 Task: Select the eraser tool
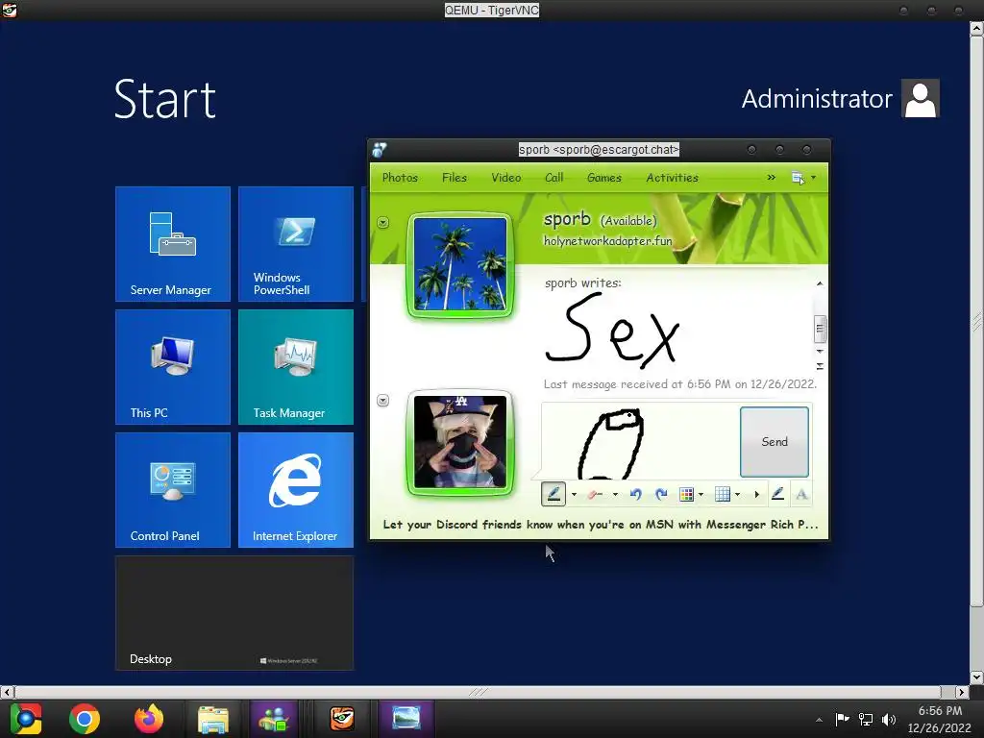pyautogui.click(x=595, y=495)
